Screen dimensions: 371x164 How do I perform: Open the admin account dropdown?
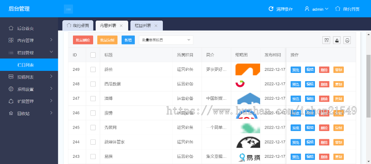point(320,9)
